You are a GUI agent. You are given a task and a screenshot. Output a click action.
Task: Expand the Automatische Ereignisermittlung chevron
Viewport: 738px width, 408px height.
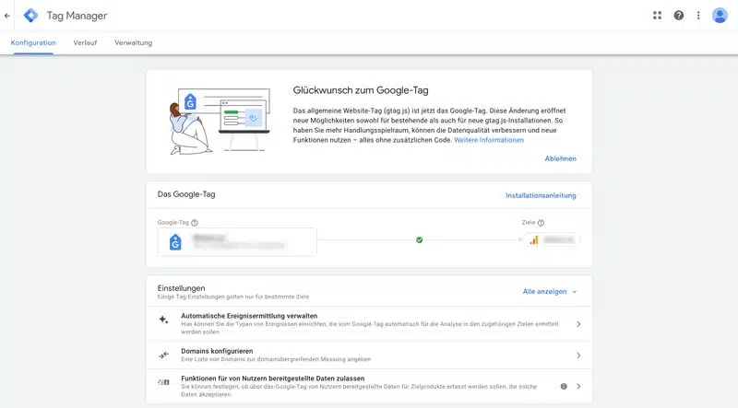[578, 324]
